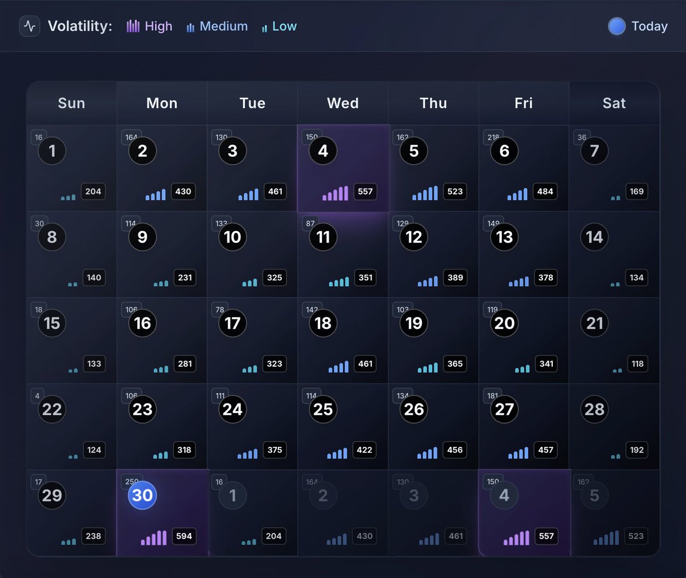The width and height of the screenshot is (686, 578).
Task: Click the 318 value badge
Action: click(184, 450)
